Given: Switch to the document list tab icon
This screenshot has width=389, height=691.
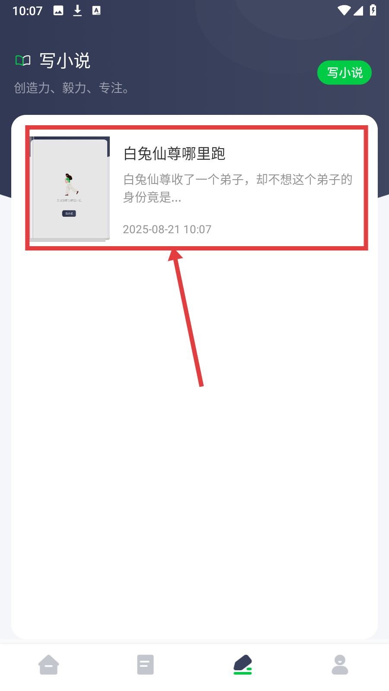Looking at the screenshot, I should pos(145,665).
